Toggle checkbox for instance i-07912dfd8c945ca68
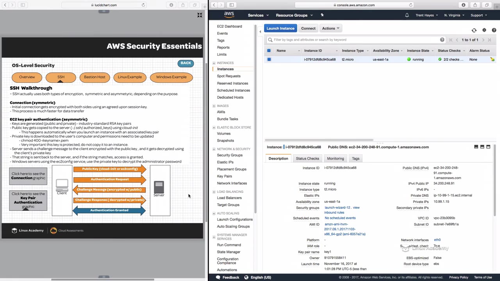500x281 pixels. point(269,59)
